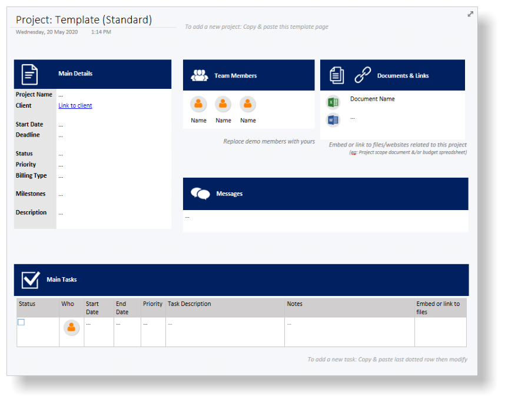The height and width of the screenshot is (406, 508).
Task: Click the 'Embed or link to files' column header
Action: point(438,308)
